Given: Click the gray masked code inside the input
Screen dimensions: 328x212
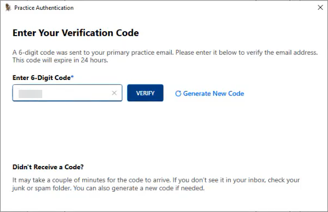Looking at the screenshot, I should (30, 94).
